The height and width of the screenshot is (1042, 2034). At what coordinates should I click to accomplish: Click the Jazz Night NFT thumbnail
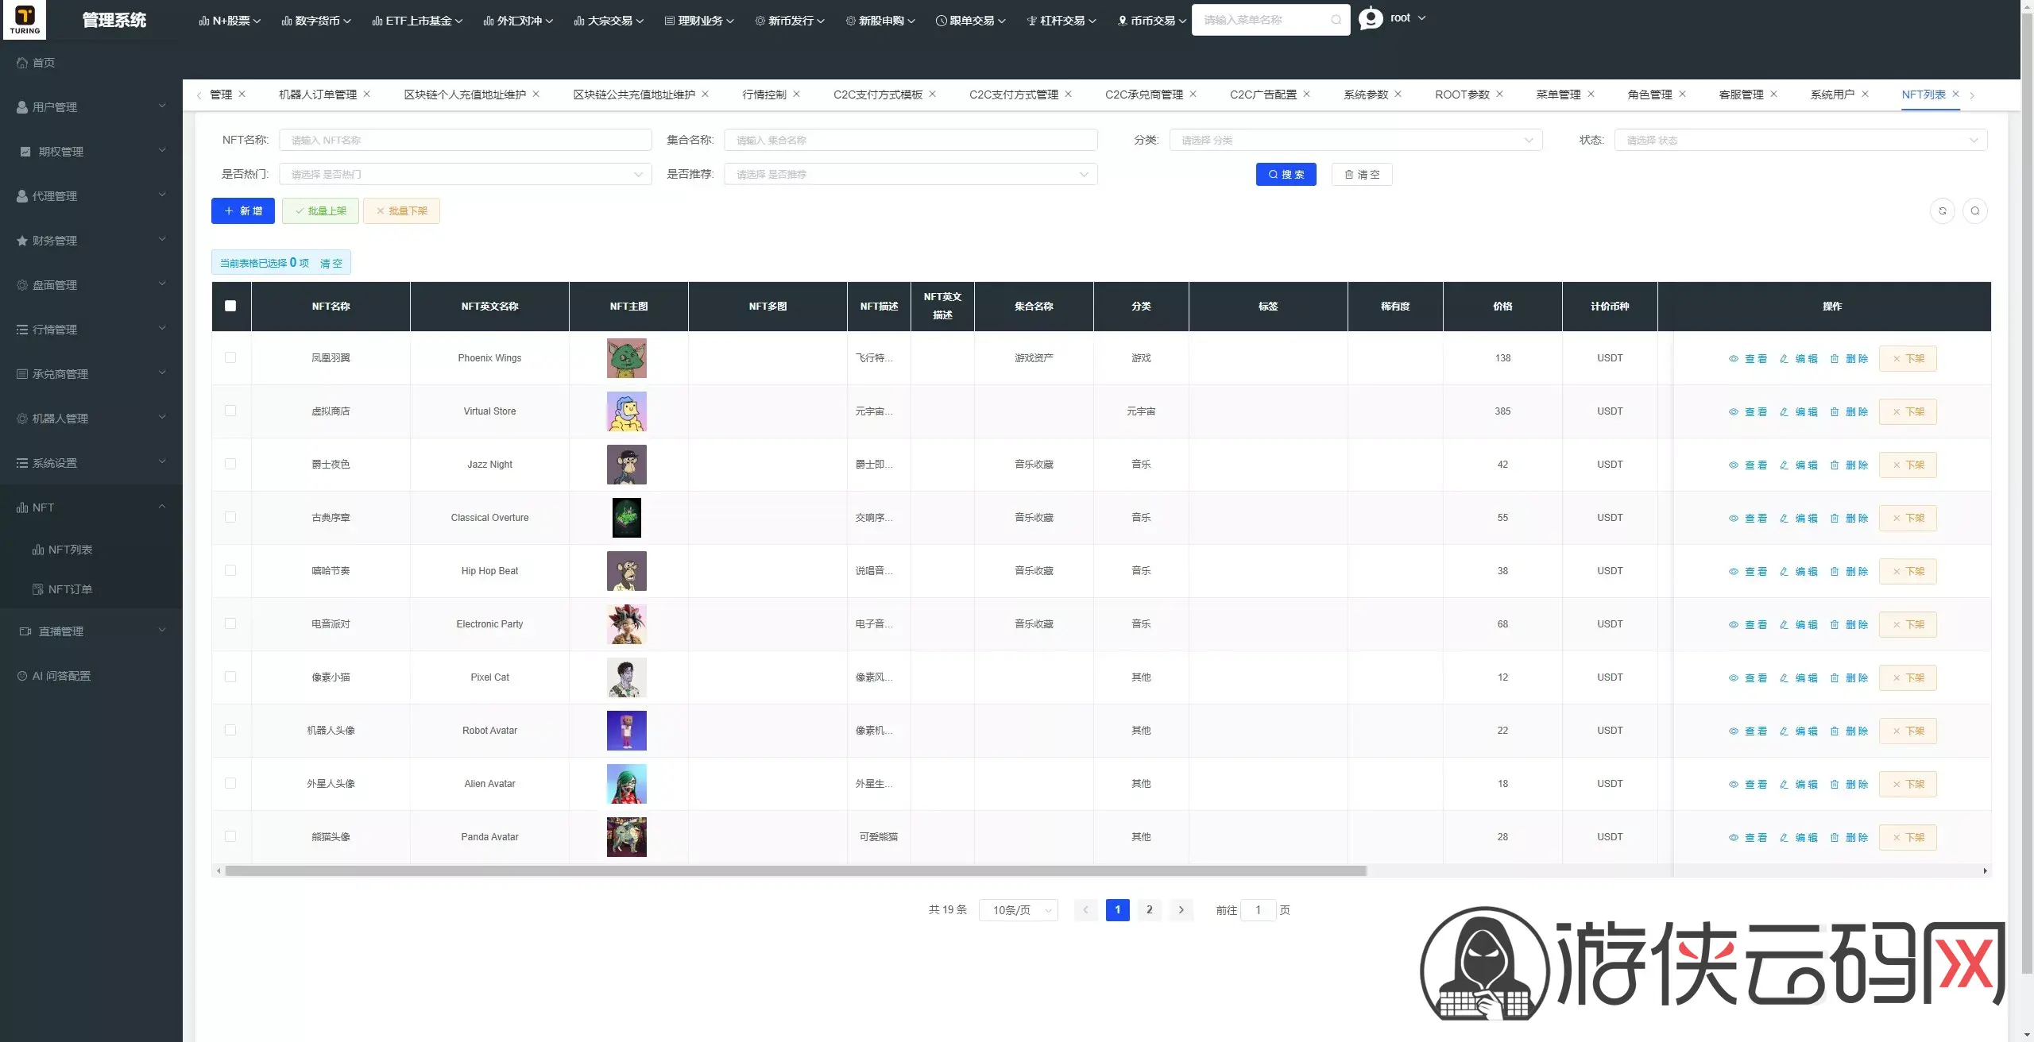tap(627, 465)
